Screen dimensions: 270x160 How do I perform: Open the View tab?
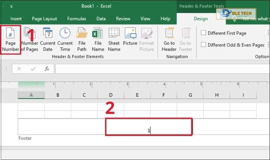click(x=145, y=19)
